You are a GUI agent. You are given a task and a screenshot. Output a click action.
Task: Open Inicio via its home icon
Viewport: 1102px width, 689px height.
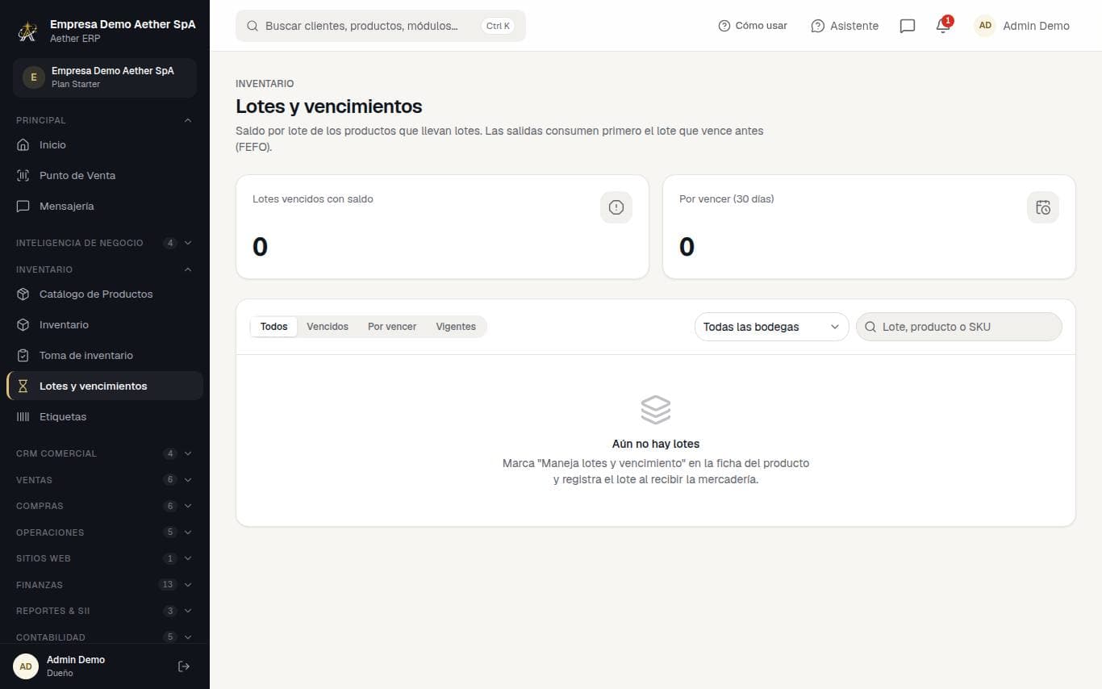tap(23, 145)
